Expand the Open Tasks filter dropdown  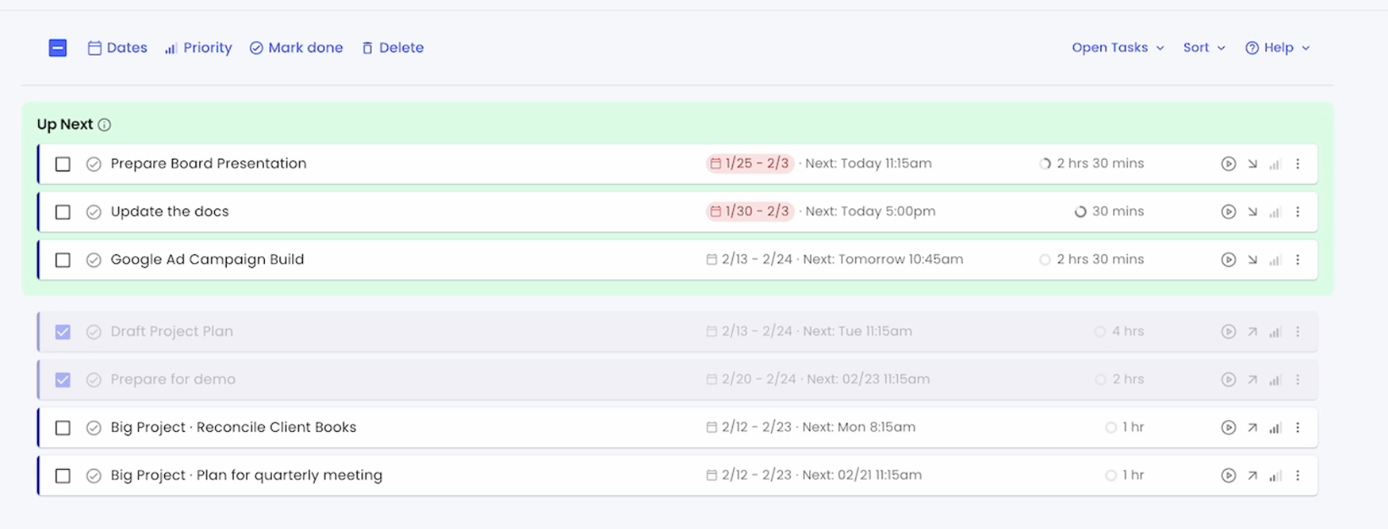[x=1117, y=48]
